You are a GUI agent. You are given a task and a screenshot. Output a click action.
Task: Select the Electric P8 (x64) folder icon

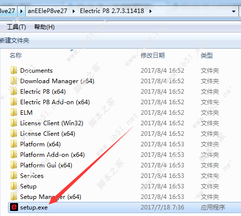click(14, 91)
